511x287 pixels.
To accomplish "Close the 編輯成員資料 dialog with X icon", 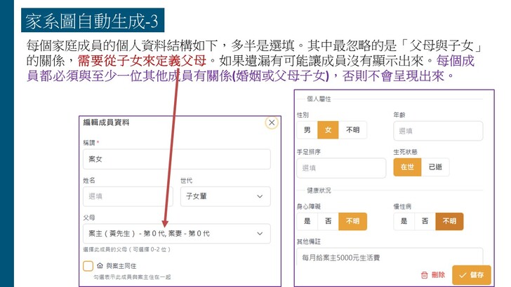I will (x=272, y=122).
